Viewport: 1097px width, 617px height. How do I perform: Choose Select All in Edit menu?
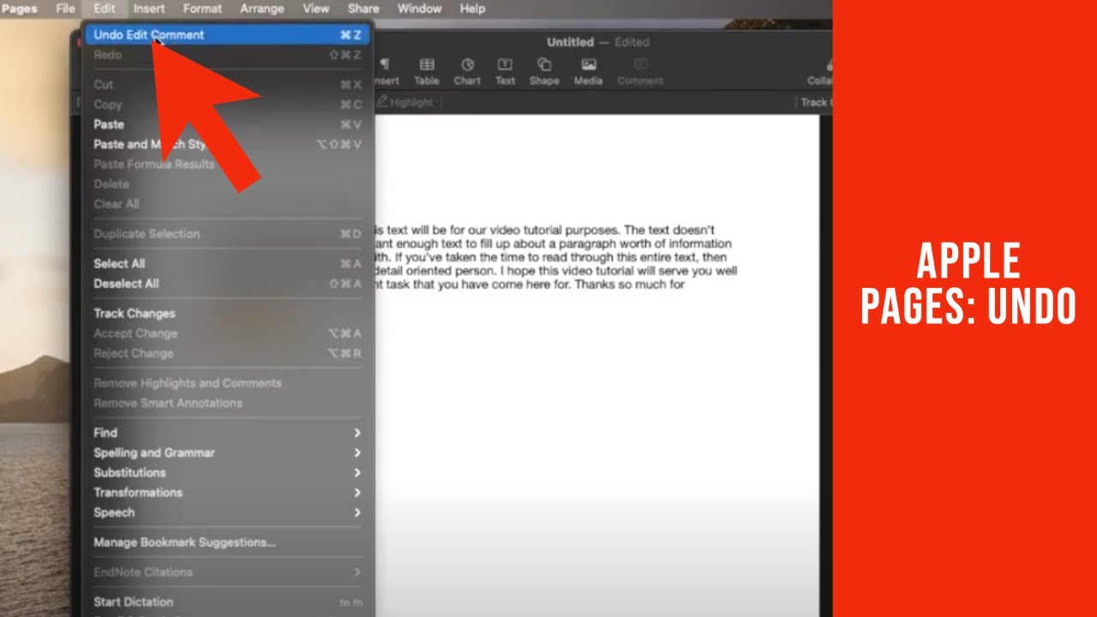coord(227,263)
